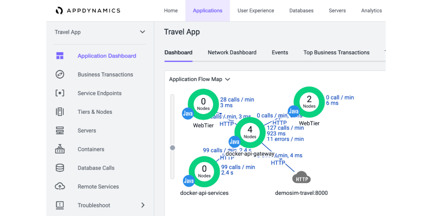The width and height of the screenshot is (432, 216).
Task: Click the Application Dashboard icon
Action: click(x=60, y=56)
